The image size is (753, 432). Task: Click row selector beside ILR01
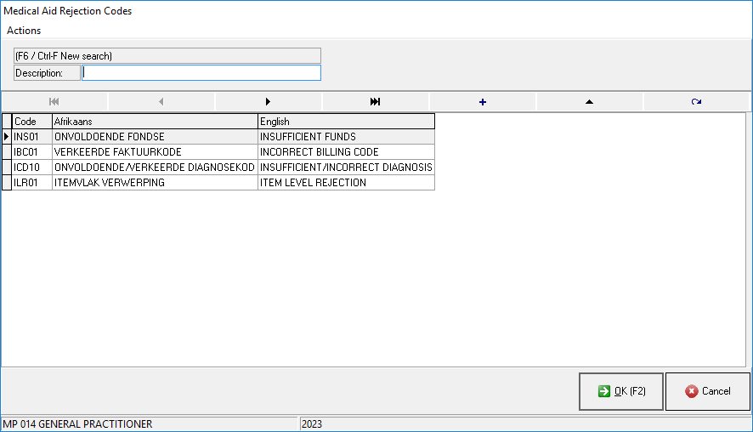point(7,183)
